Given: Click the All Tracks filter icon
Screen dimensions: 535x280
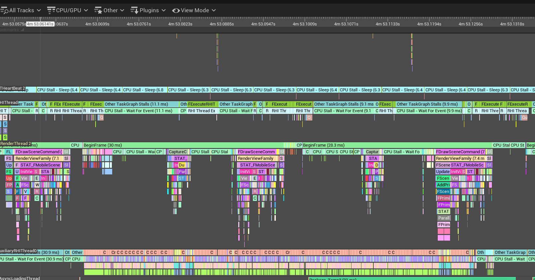Looking at the screenshot, I should (4, 11).
